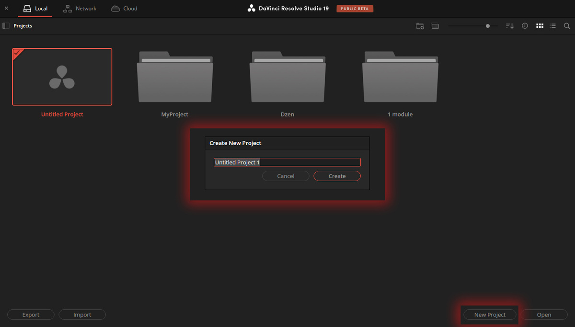Click the Create button in the dialog
Viewport: 575px width, 327px height.
point(337,176)
